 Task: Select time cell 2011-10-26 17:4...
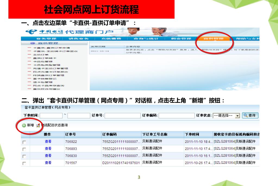(x=199, y=163)
